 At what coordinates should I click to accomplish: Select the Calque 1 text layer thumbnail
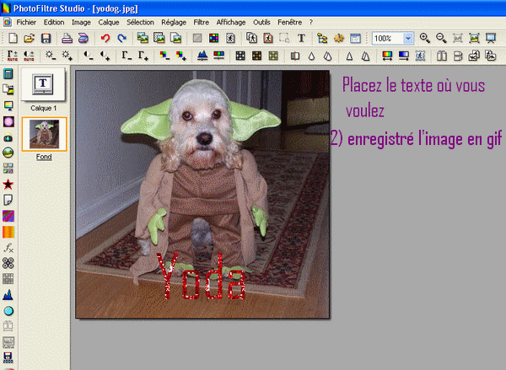coord(43,84)
